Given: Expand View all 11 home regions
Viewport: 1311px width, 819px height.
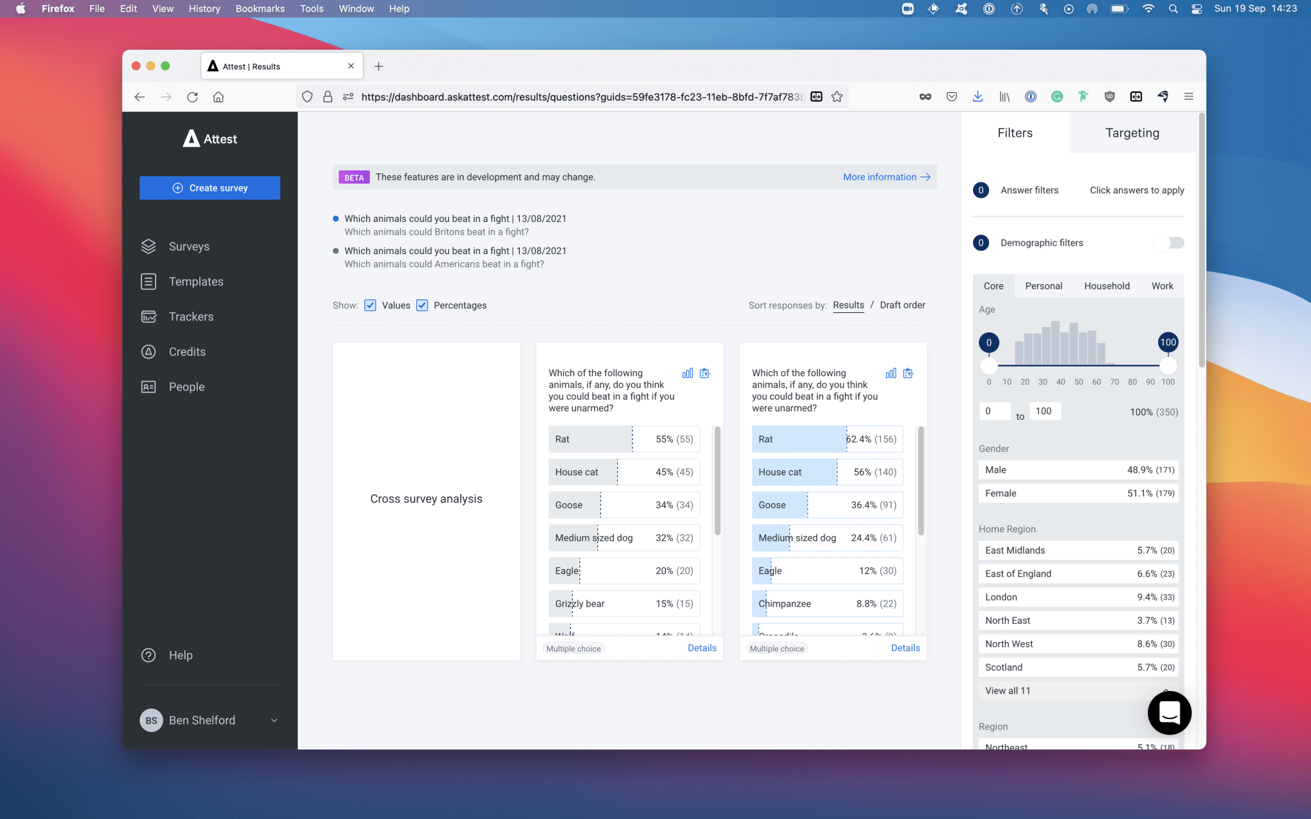Looking at the screenshot, I should pyautogui.click(x=1078, y=690).
